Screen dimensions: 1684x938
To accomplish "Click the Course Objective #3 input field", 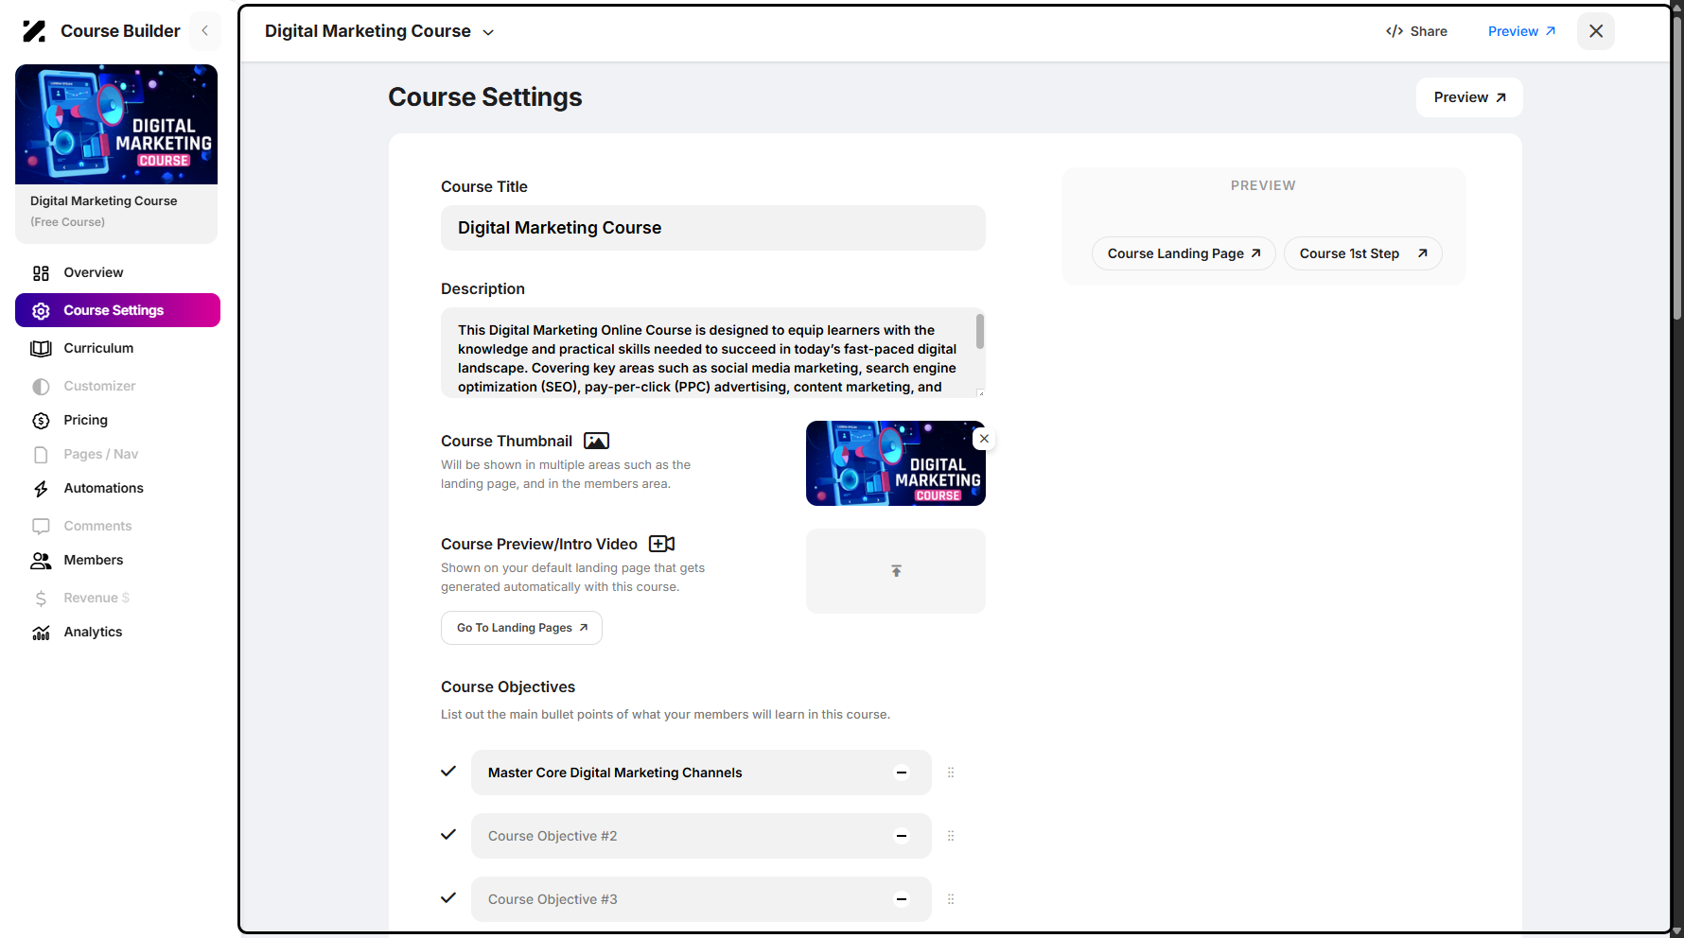I will tap(701, 899).
